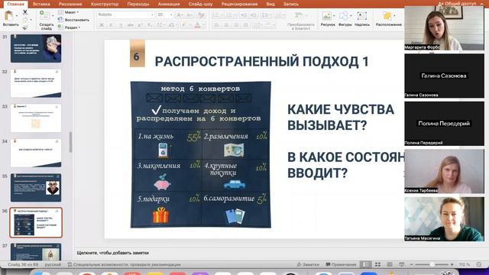Viewport: 489px width, 275px height.
Task: Select slide 35 thumbnail
Action: click(36, 188)
